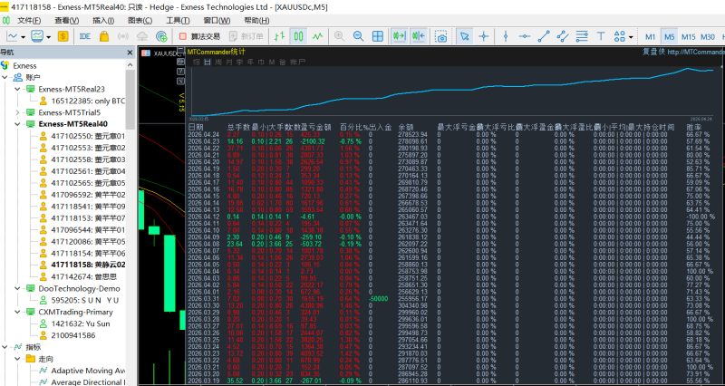Choose the Fibonacci retracement tool

click(x=584, y=36)
